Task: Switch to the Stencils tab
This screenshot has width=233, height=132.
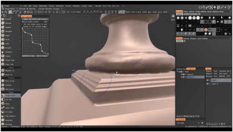Action: pos(186,38)
